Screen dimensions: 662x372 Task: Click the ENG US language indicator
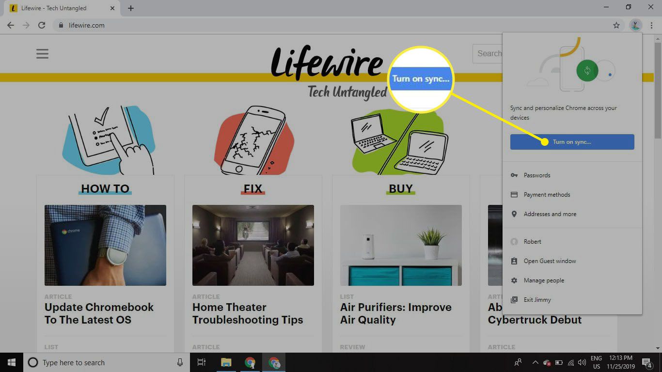pyautogui.click(x=596, y=362)
